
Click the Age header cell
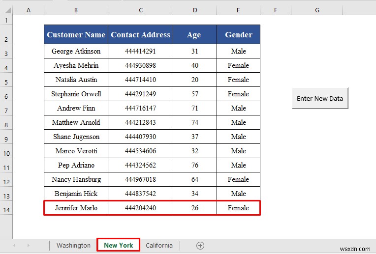click(195, 34)
